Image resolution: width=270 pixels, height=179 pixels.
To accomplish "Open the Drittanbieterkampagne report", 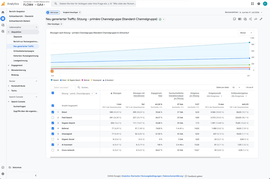I will (x=24, y=51).
